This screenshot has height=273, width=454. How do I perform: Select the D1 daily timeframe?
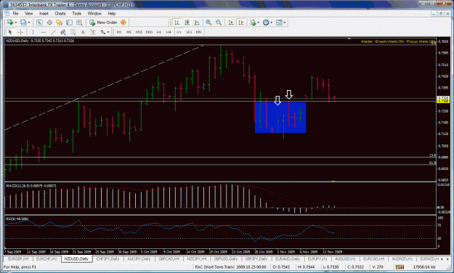[179, 32]
